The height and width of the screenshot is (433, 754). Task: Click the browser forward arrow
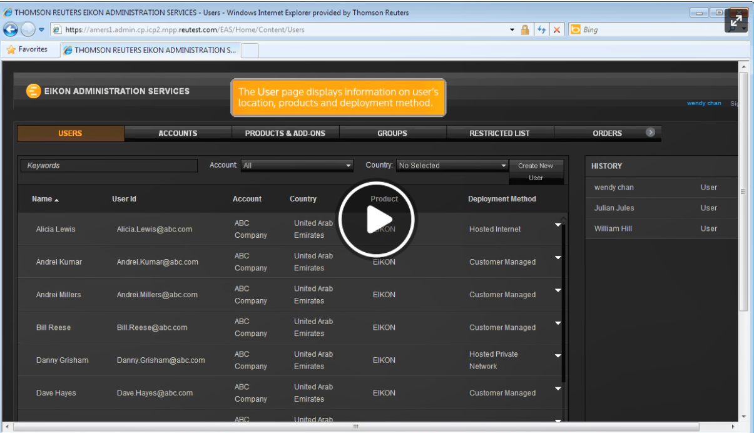(x=28, y=29)
